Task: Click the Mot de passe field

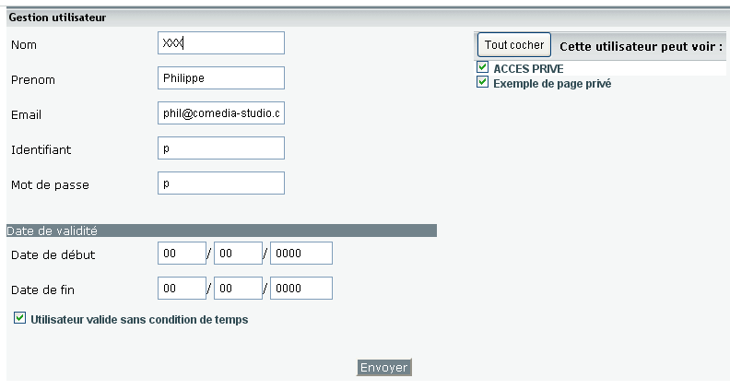Action: (x=221, y=183)
